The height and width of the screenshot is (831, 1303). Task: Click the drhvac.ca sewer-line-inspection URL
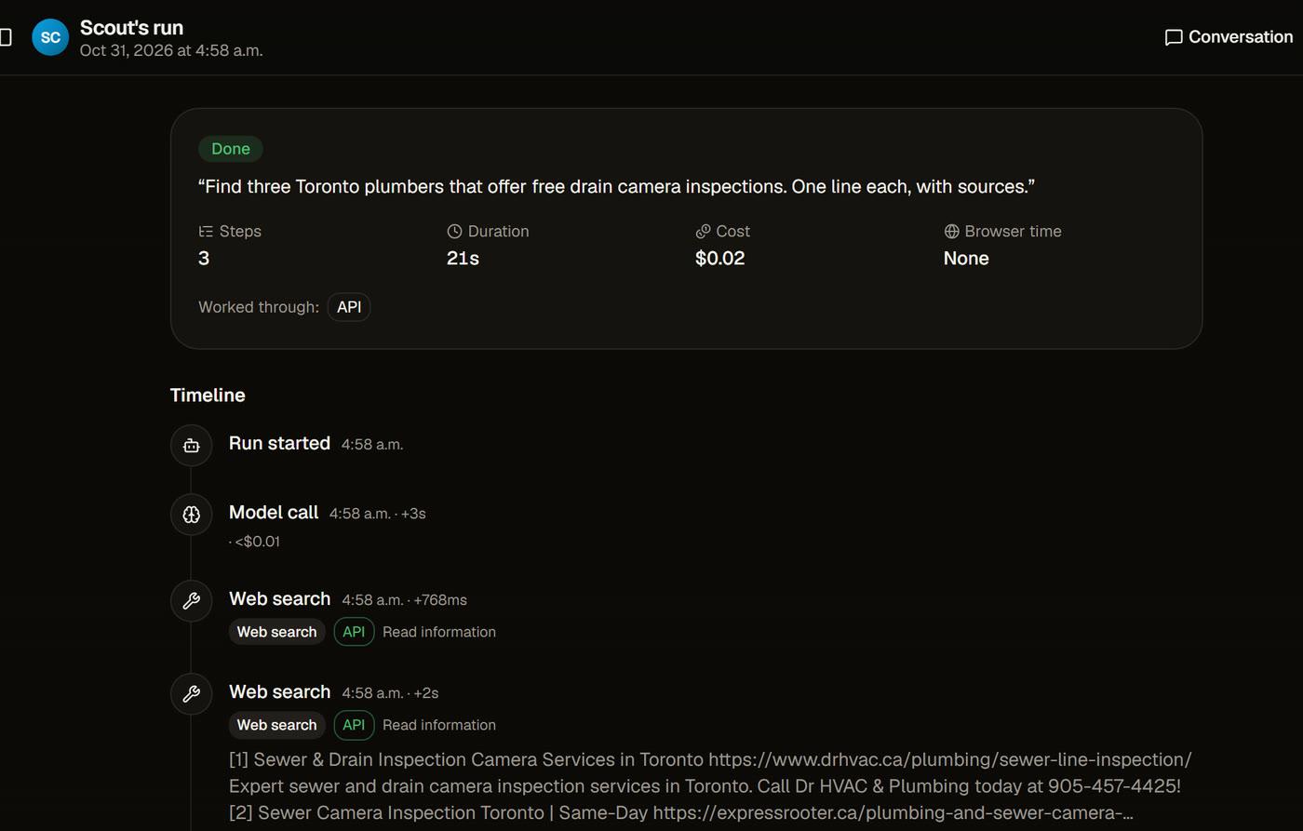click(950, 759)
